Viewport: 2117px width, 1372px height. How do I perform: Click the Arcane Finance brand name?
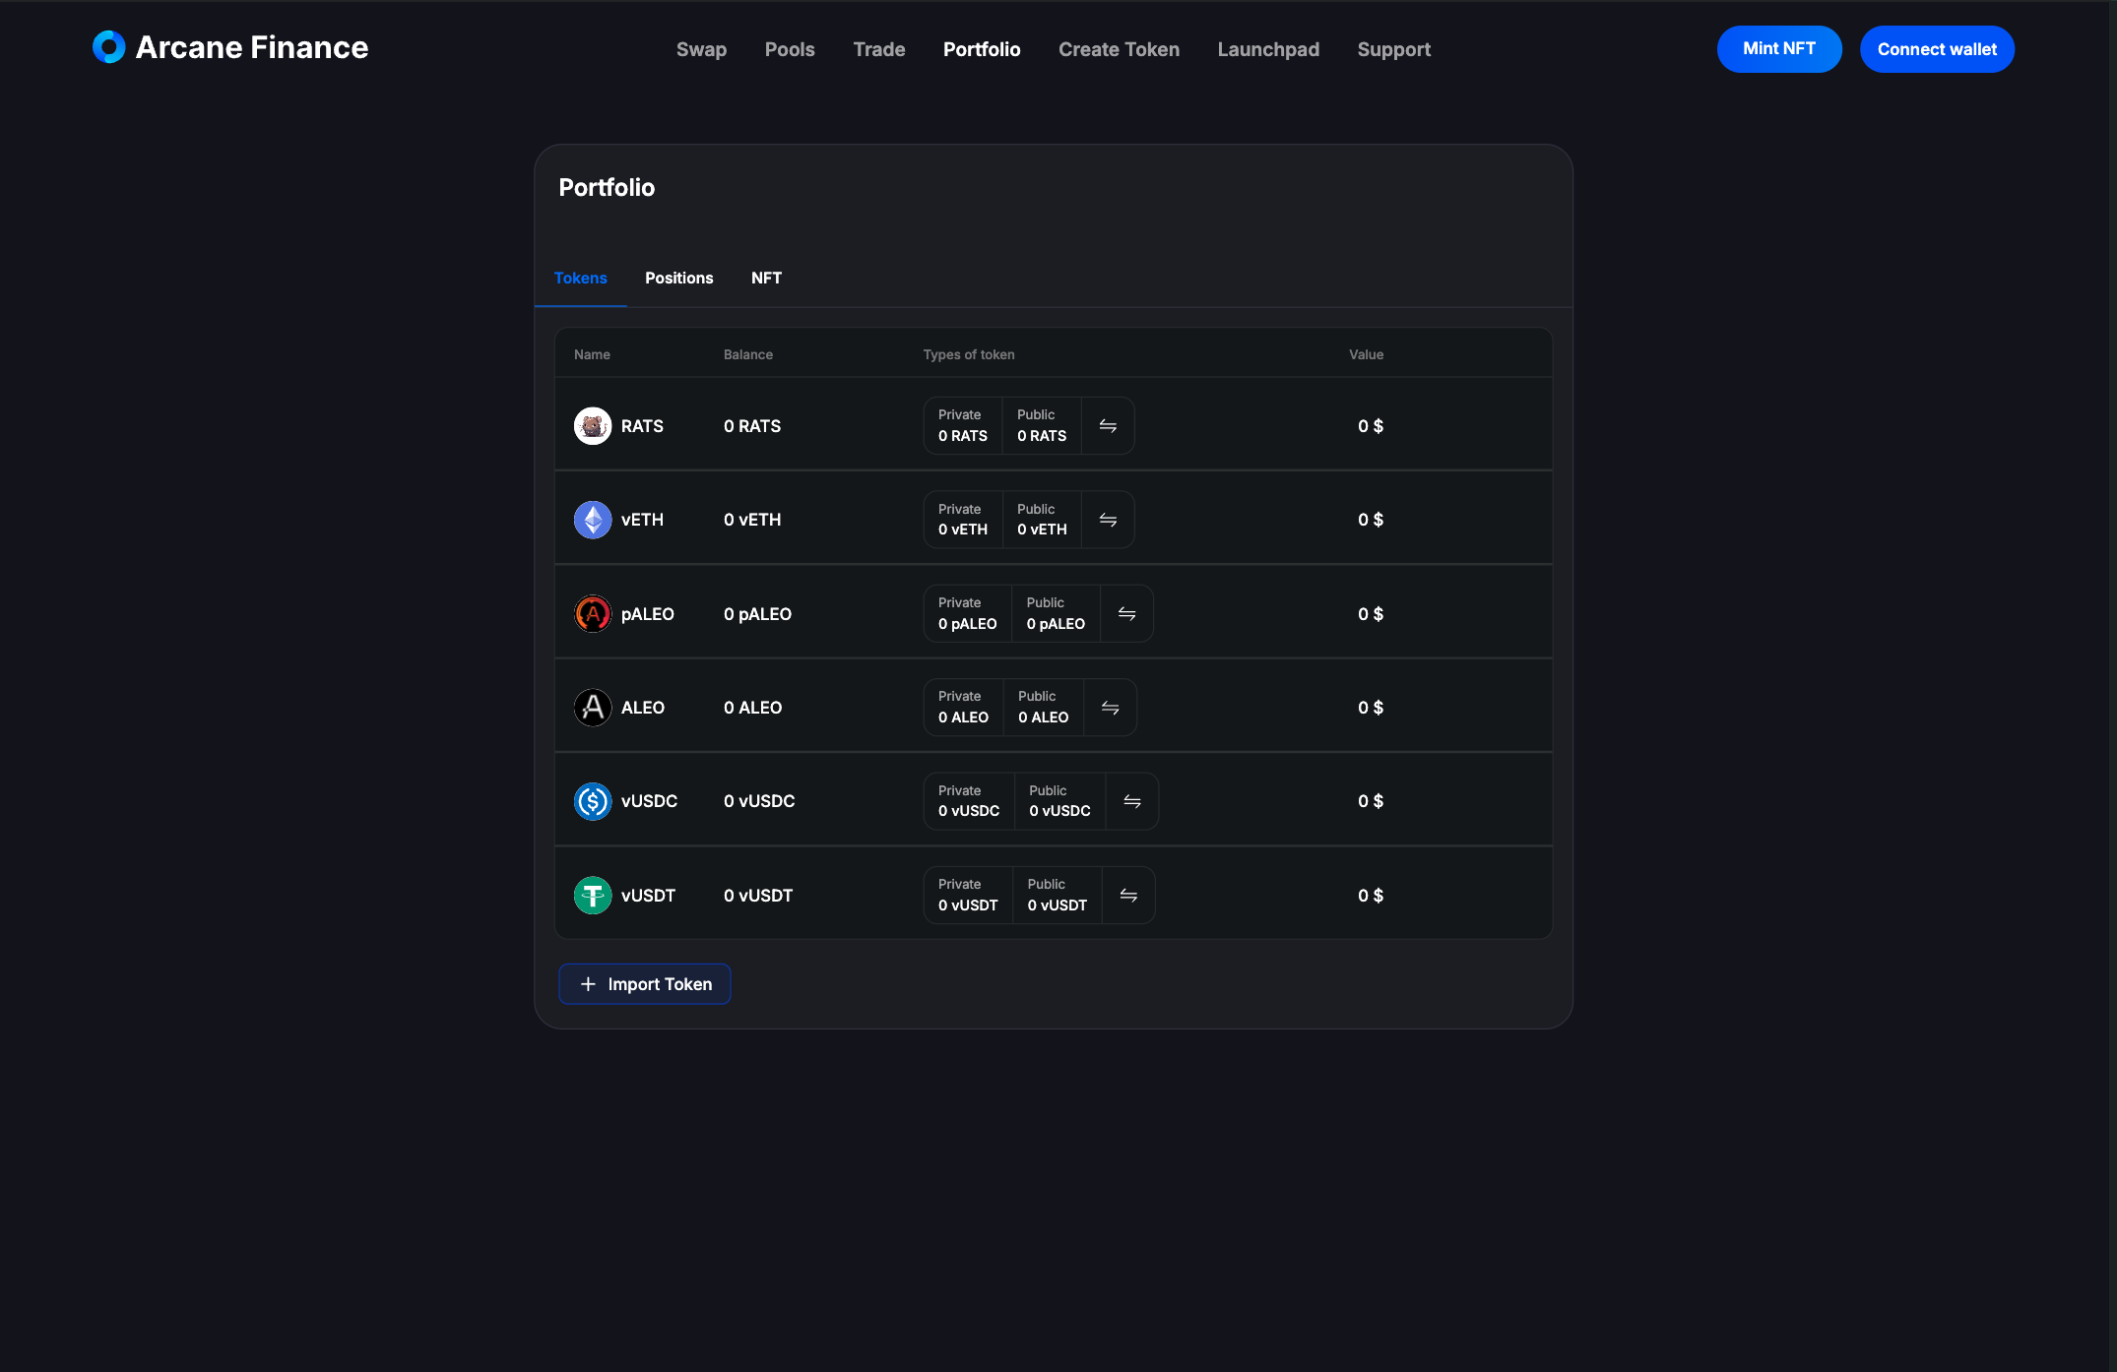pyautogui.click(x=252, y=47)
